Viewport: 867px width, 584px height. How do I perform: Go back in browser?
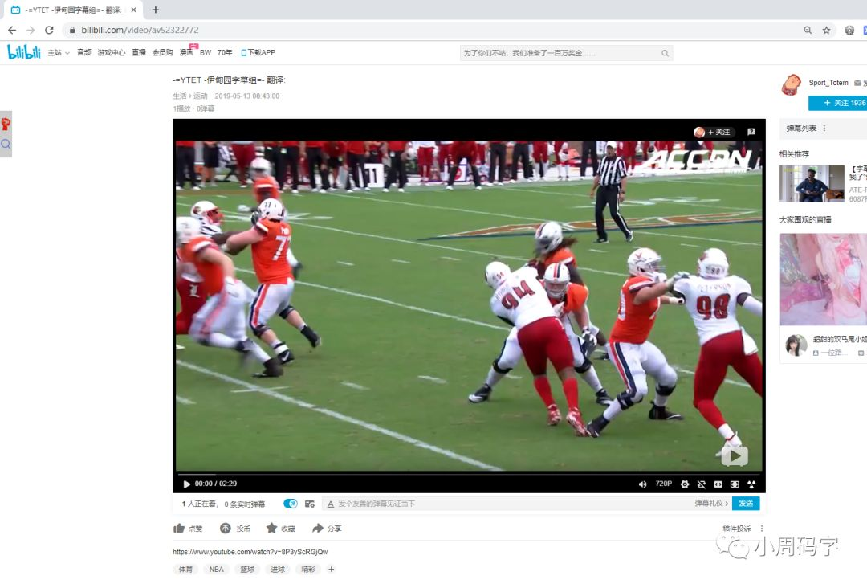pyautogui.click(x=12, y=30)
